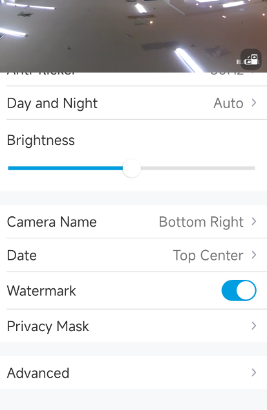Click the arrow next to Top Center
Screen dimensions: 267x410
pyautogui.click(x=253, y=255)
